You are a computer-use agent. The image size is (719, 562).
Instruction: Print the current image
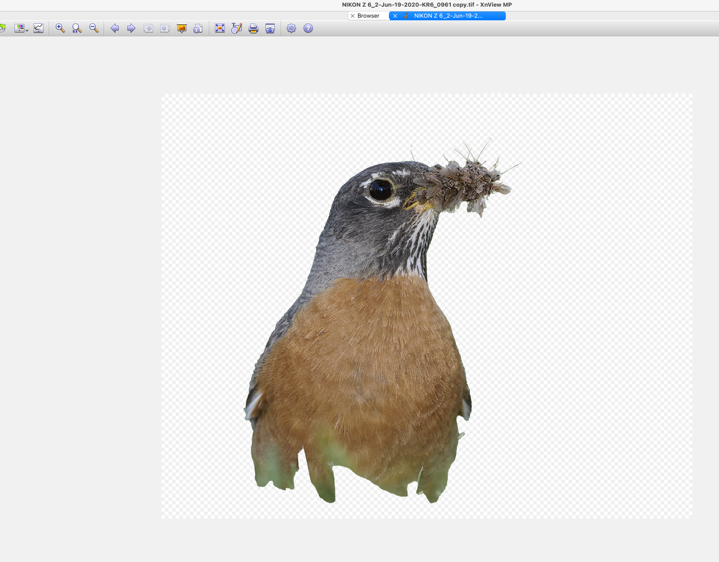coord(253,28)
